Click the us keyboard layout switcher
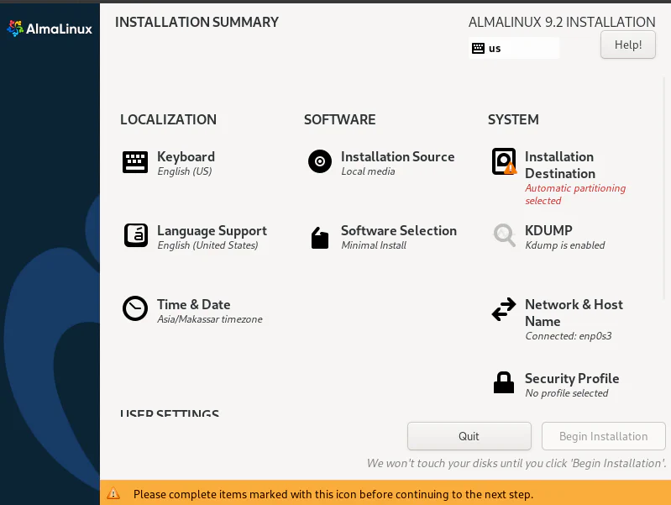The width and height of the screenshot is (671, 505). [x=513, y=48]
